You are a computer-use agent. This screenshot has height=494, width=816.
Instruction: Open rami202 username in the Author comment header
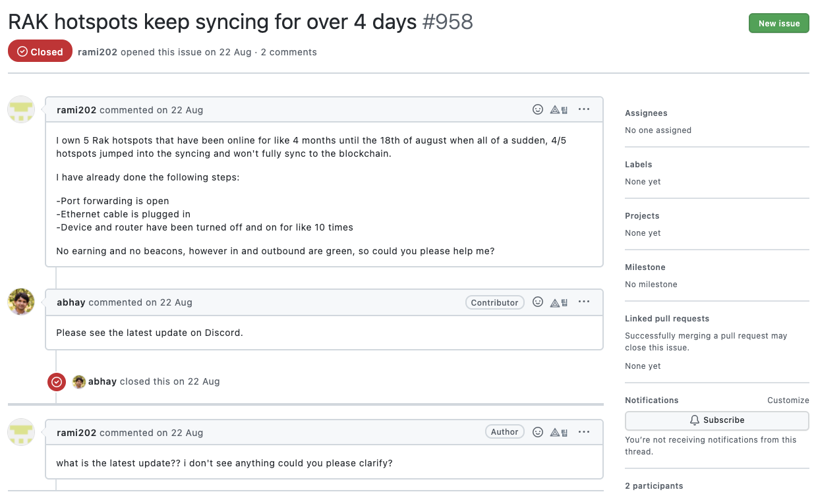click(x=76, y=433)
